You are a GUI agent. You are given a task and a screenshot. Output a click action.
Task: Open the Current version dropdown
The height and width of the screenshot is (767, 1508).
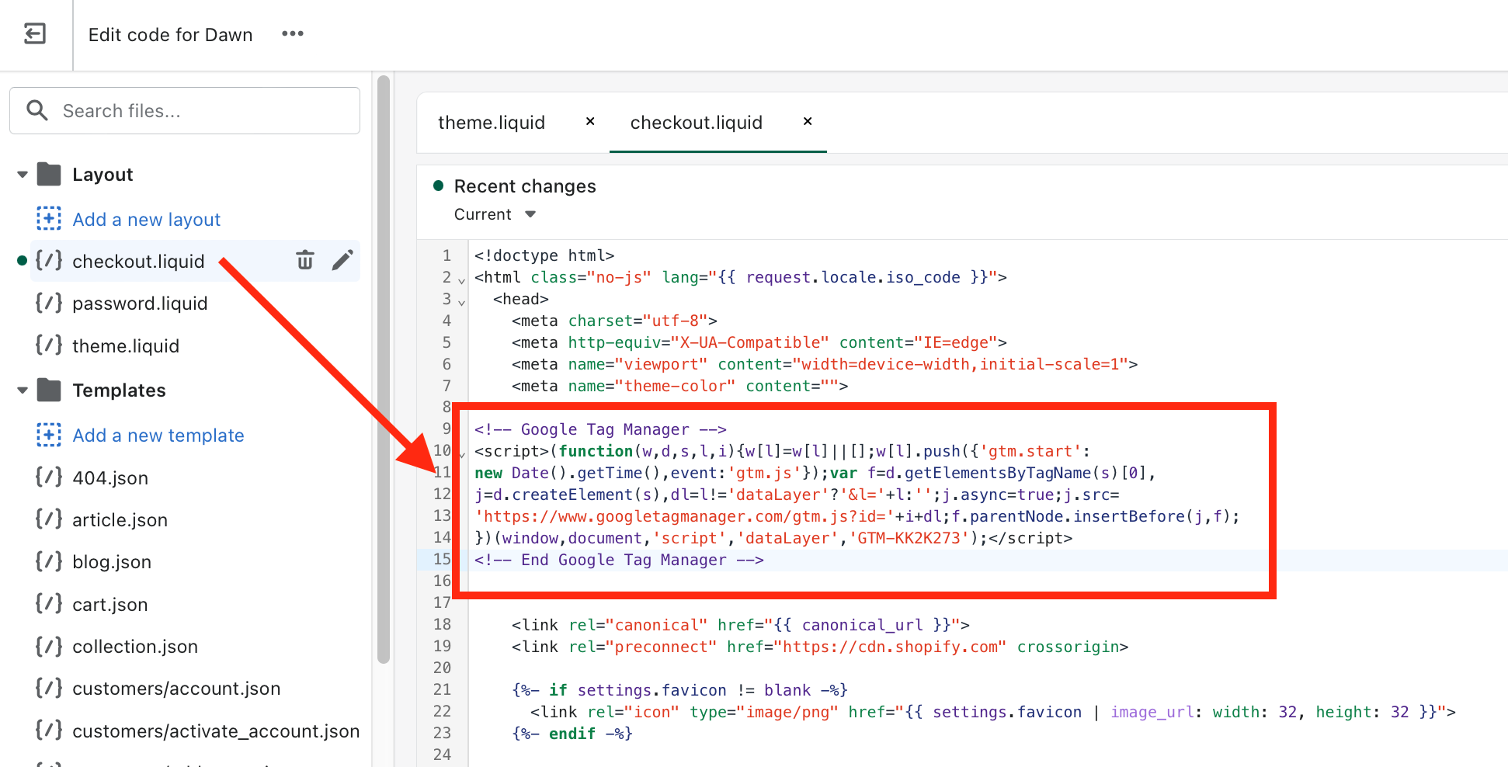pos(495,214)
